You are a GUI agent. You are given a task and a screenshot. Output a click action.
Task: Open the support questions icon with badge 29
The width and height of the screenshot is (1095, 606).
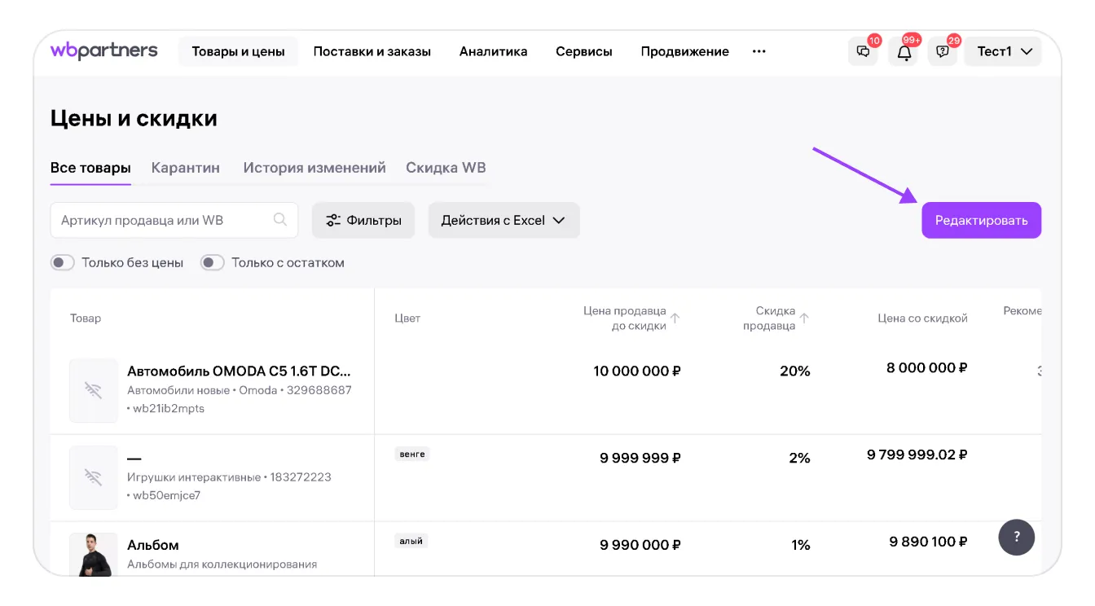tap(943, 52)
